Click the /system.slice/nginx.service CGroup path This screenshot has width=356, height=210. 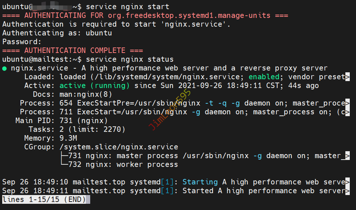[x=118, y=147]
